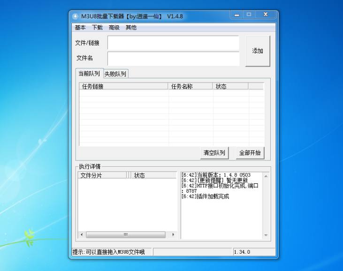This screenshot has width=343, height=271.
Task: Open the 其他 menu
Action: coord(131,28)
